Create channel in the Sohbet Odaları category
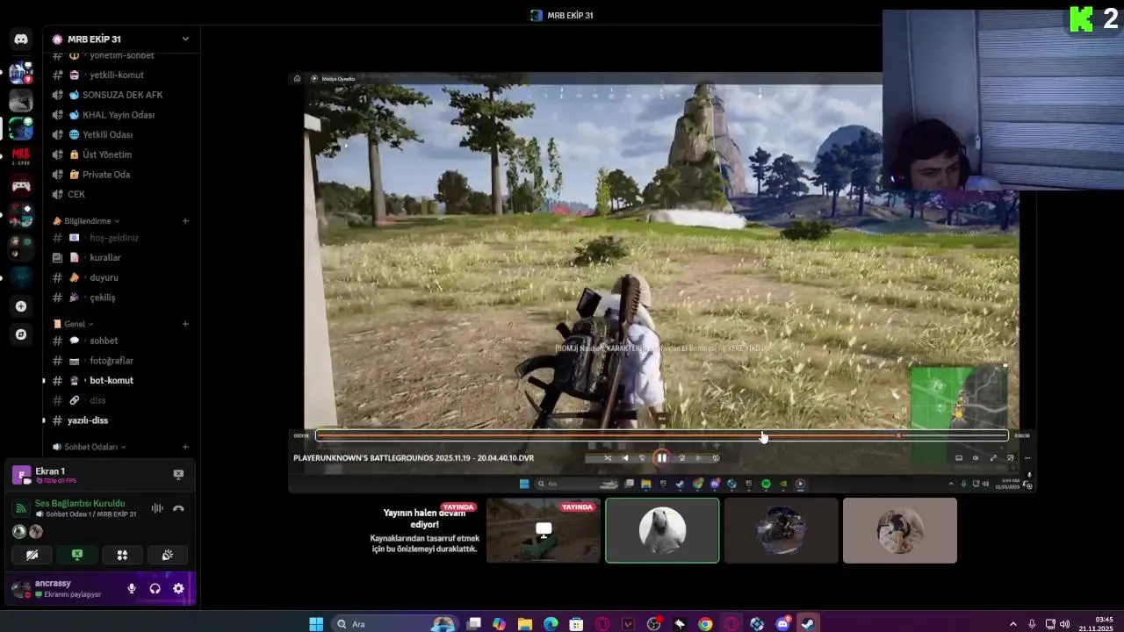The height and width of the screenshot is (632, 1124). [x=185, y=447]
